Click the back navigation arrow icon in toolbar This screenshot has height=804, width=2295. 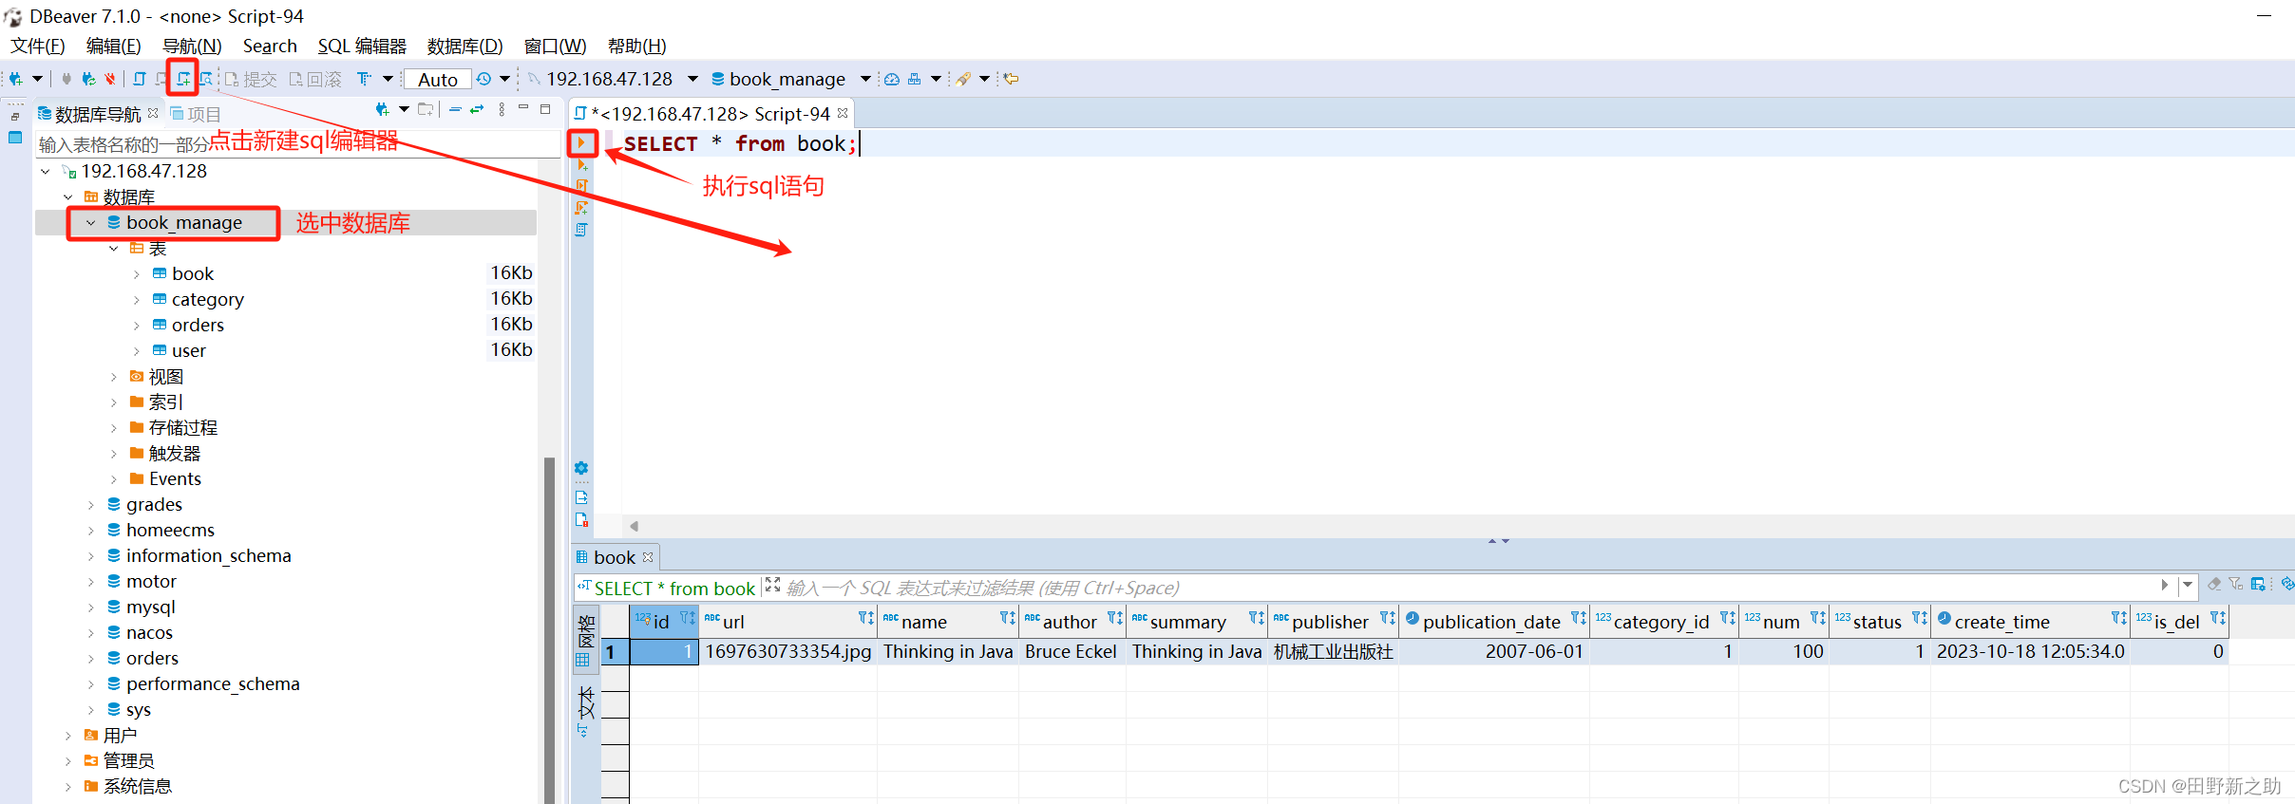point(1012,79)
